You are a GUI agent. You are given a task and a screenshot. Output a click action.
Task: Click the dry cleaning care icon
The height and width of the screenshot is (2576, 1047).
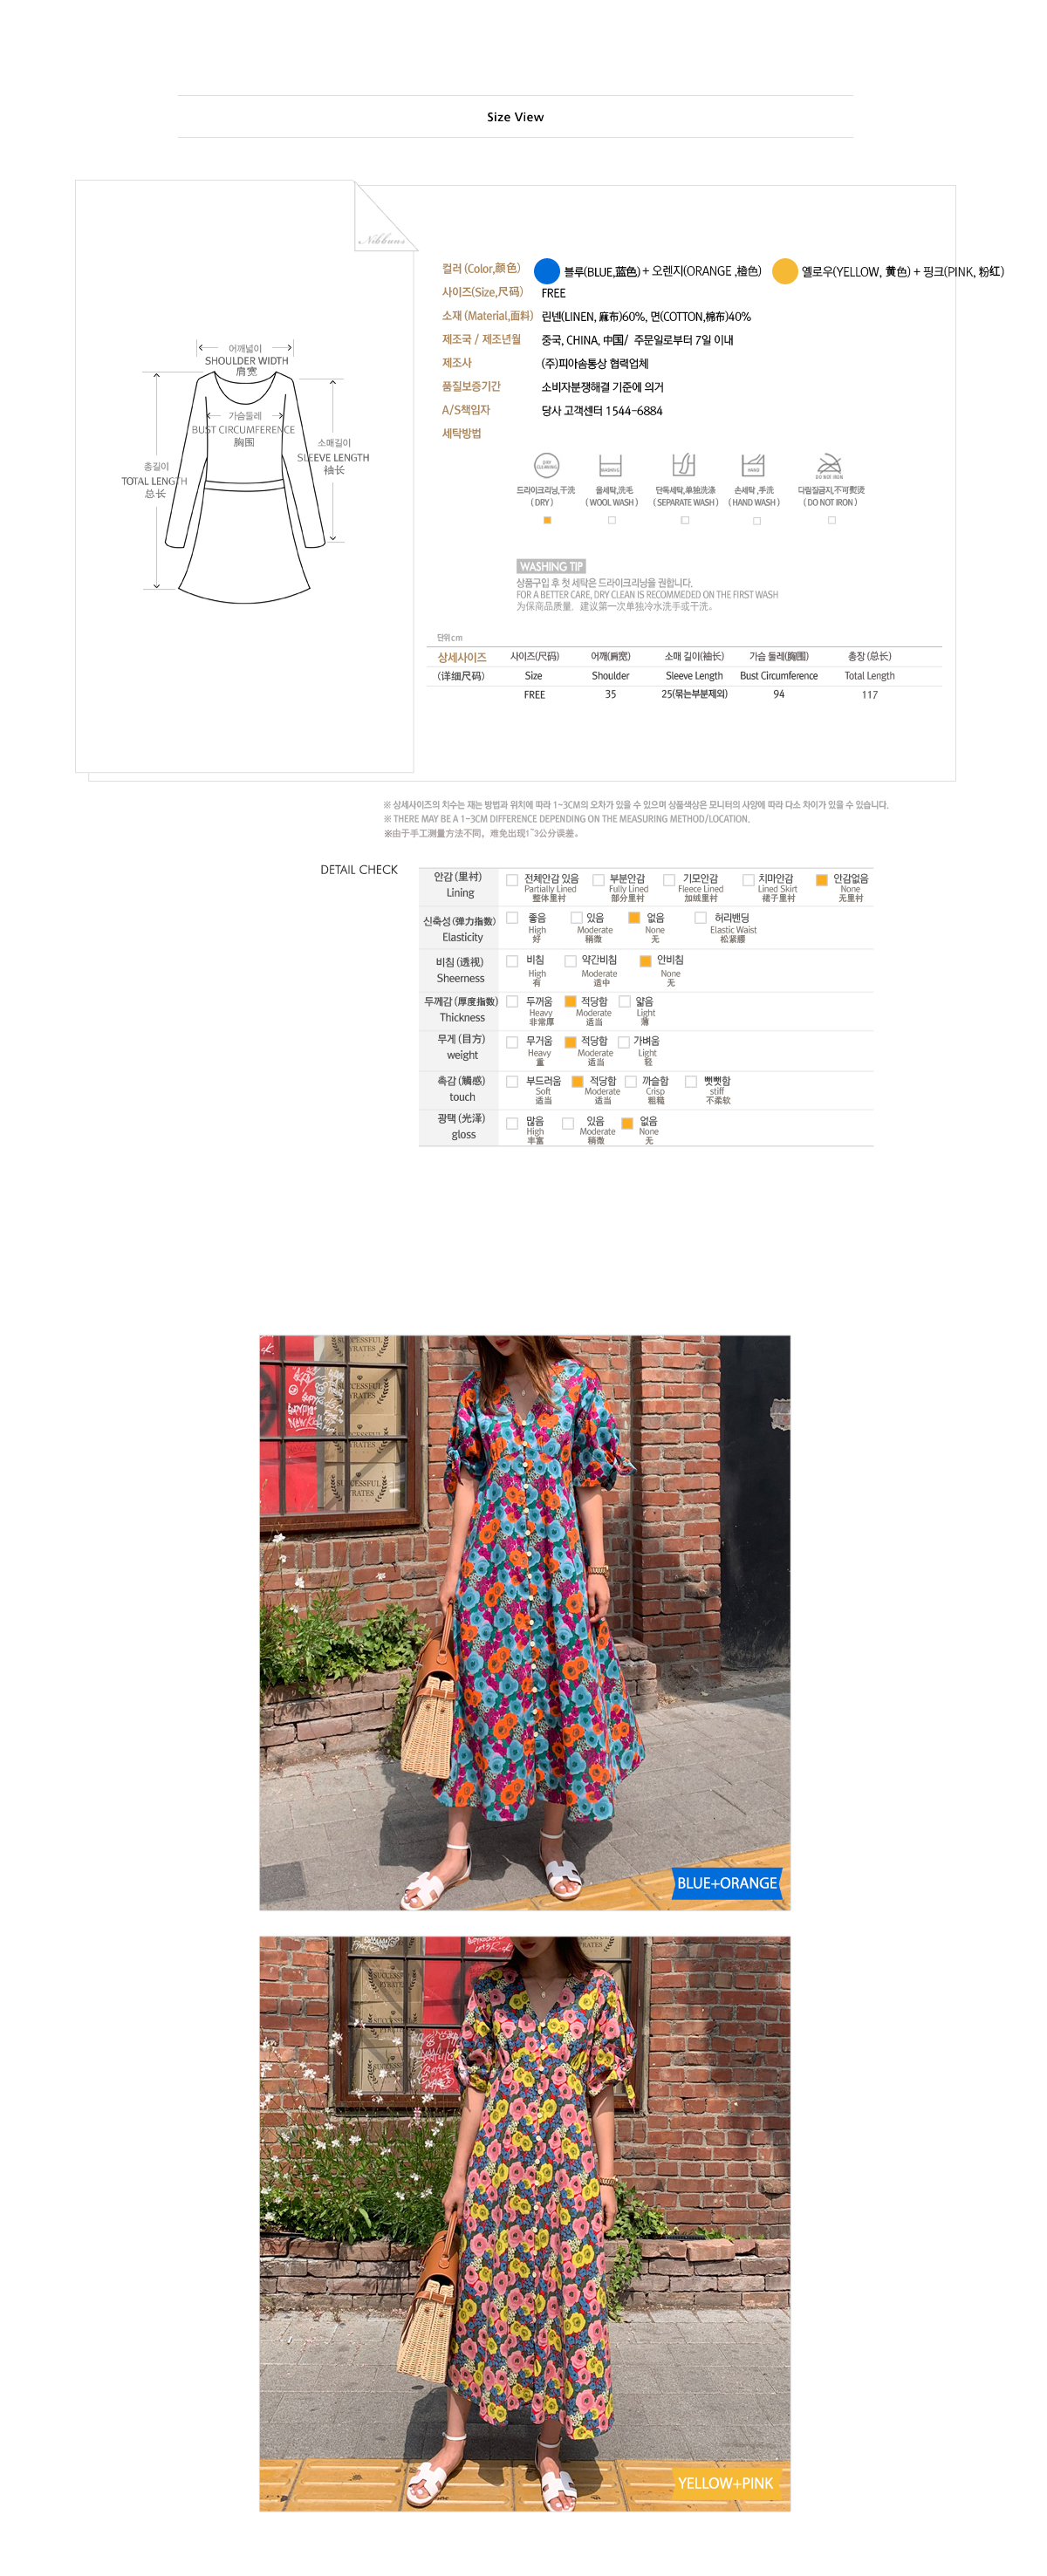(x=546, y=465)
